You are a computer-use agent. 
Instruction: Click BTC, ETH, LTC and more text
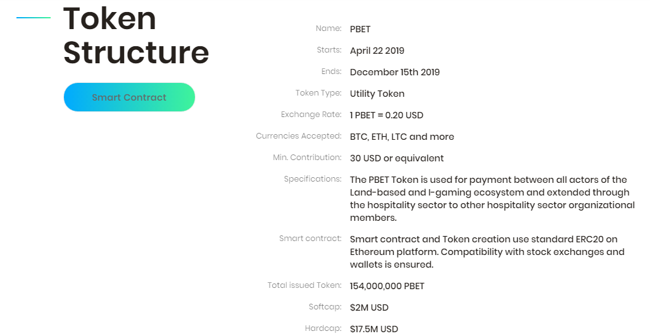point(402,137)
